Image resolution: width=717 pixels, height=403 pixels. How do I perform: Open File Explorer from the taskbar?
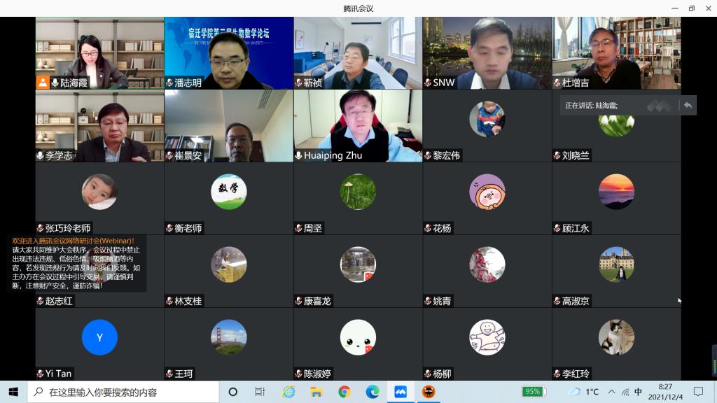tap(316, 392)
